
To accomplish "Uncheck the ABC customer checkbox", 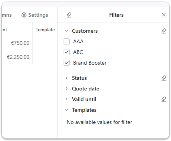I will [67, 52].
